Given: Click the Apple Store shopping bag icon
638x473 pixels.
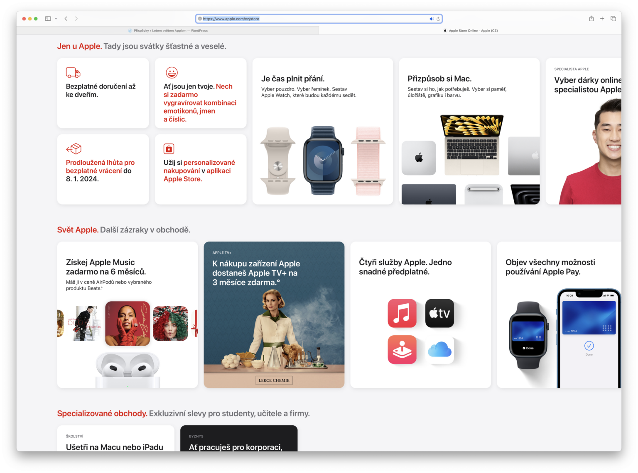Looking at the screenshot, I should coord(169,149).
